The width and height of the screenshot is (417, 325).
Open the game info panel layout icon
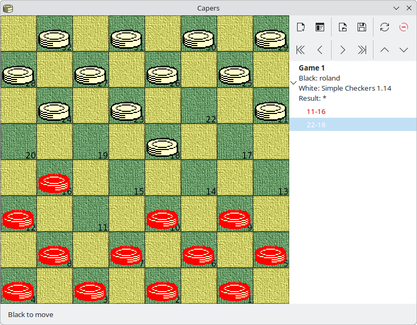coord(320,27)
